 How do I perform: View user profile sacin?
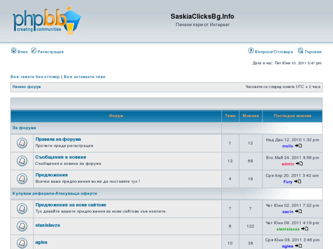(288, 212)
